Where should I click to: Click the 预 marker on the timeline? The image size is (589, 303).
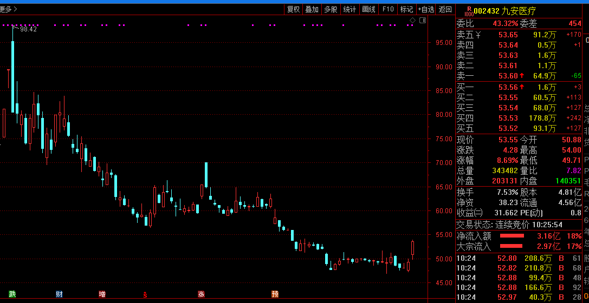[275, 294]
